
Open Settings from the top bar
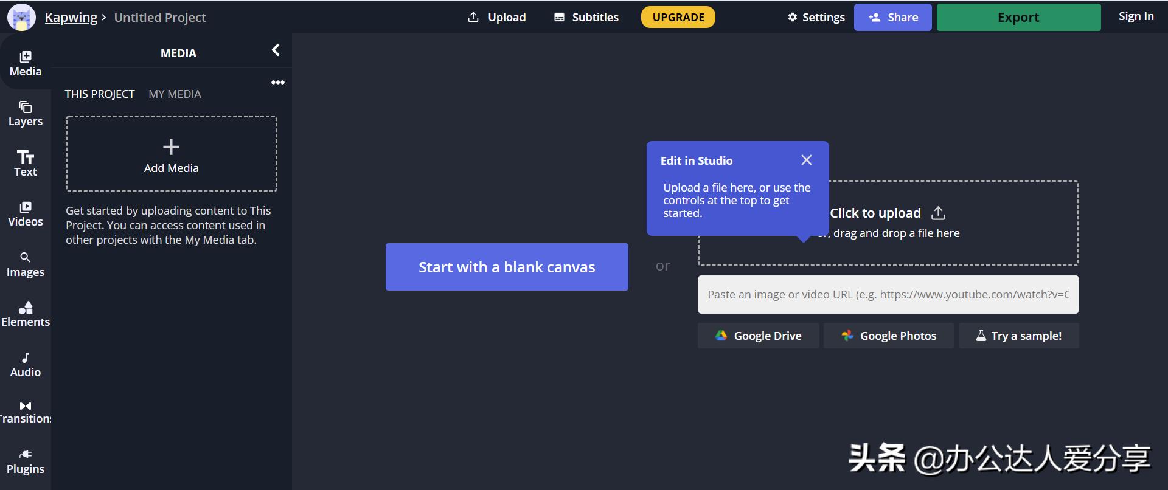pos(816,18)
